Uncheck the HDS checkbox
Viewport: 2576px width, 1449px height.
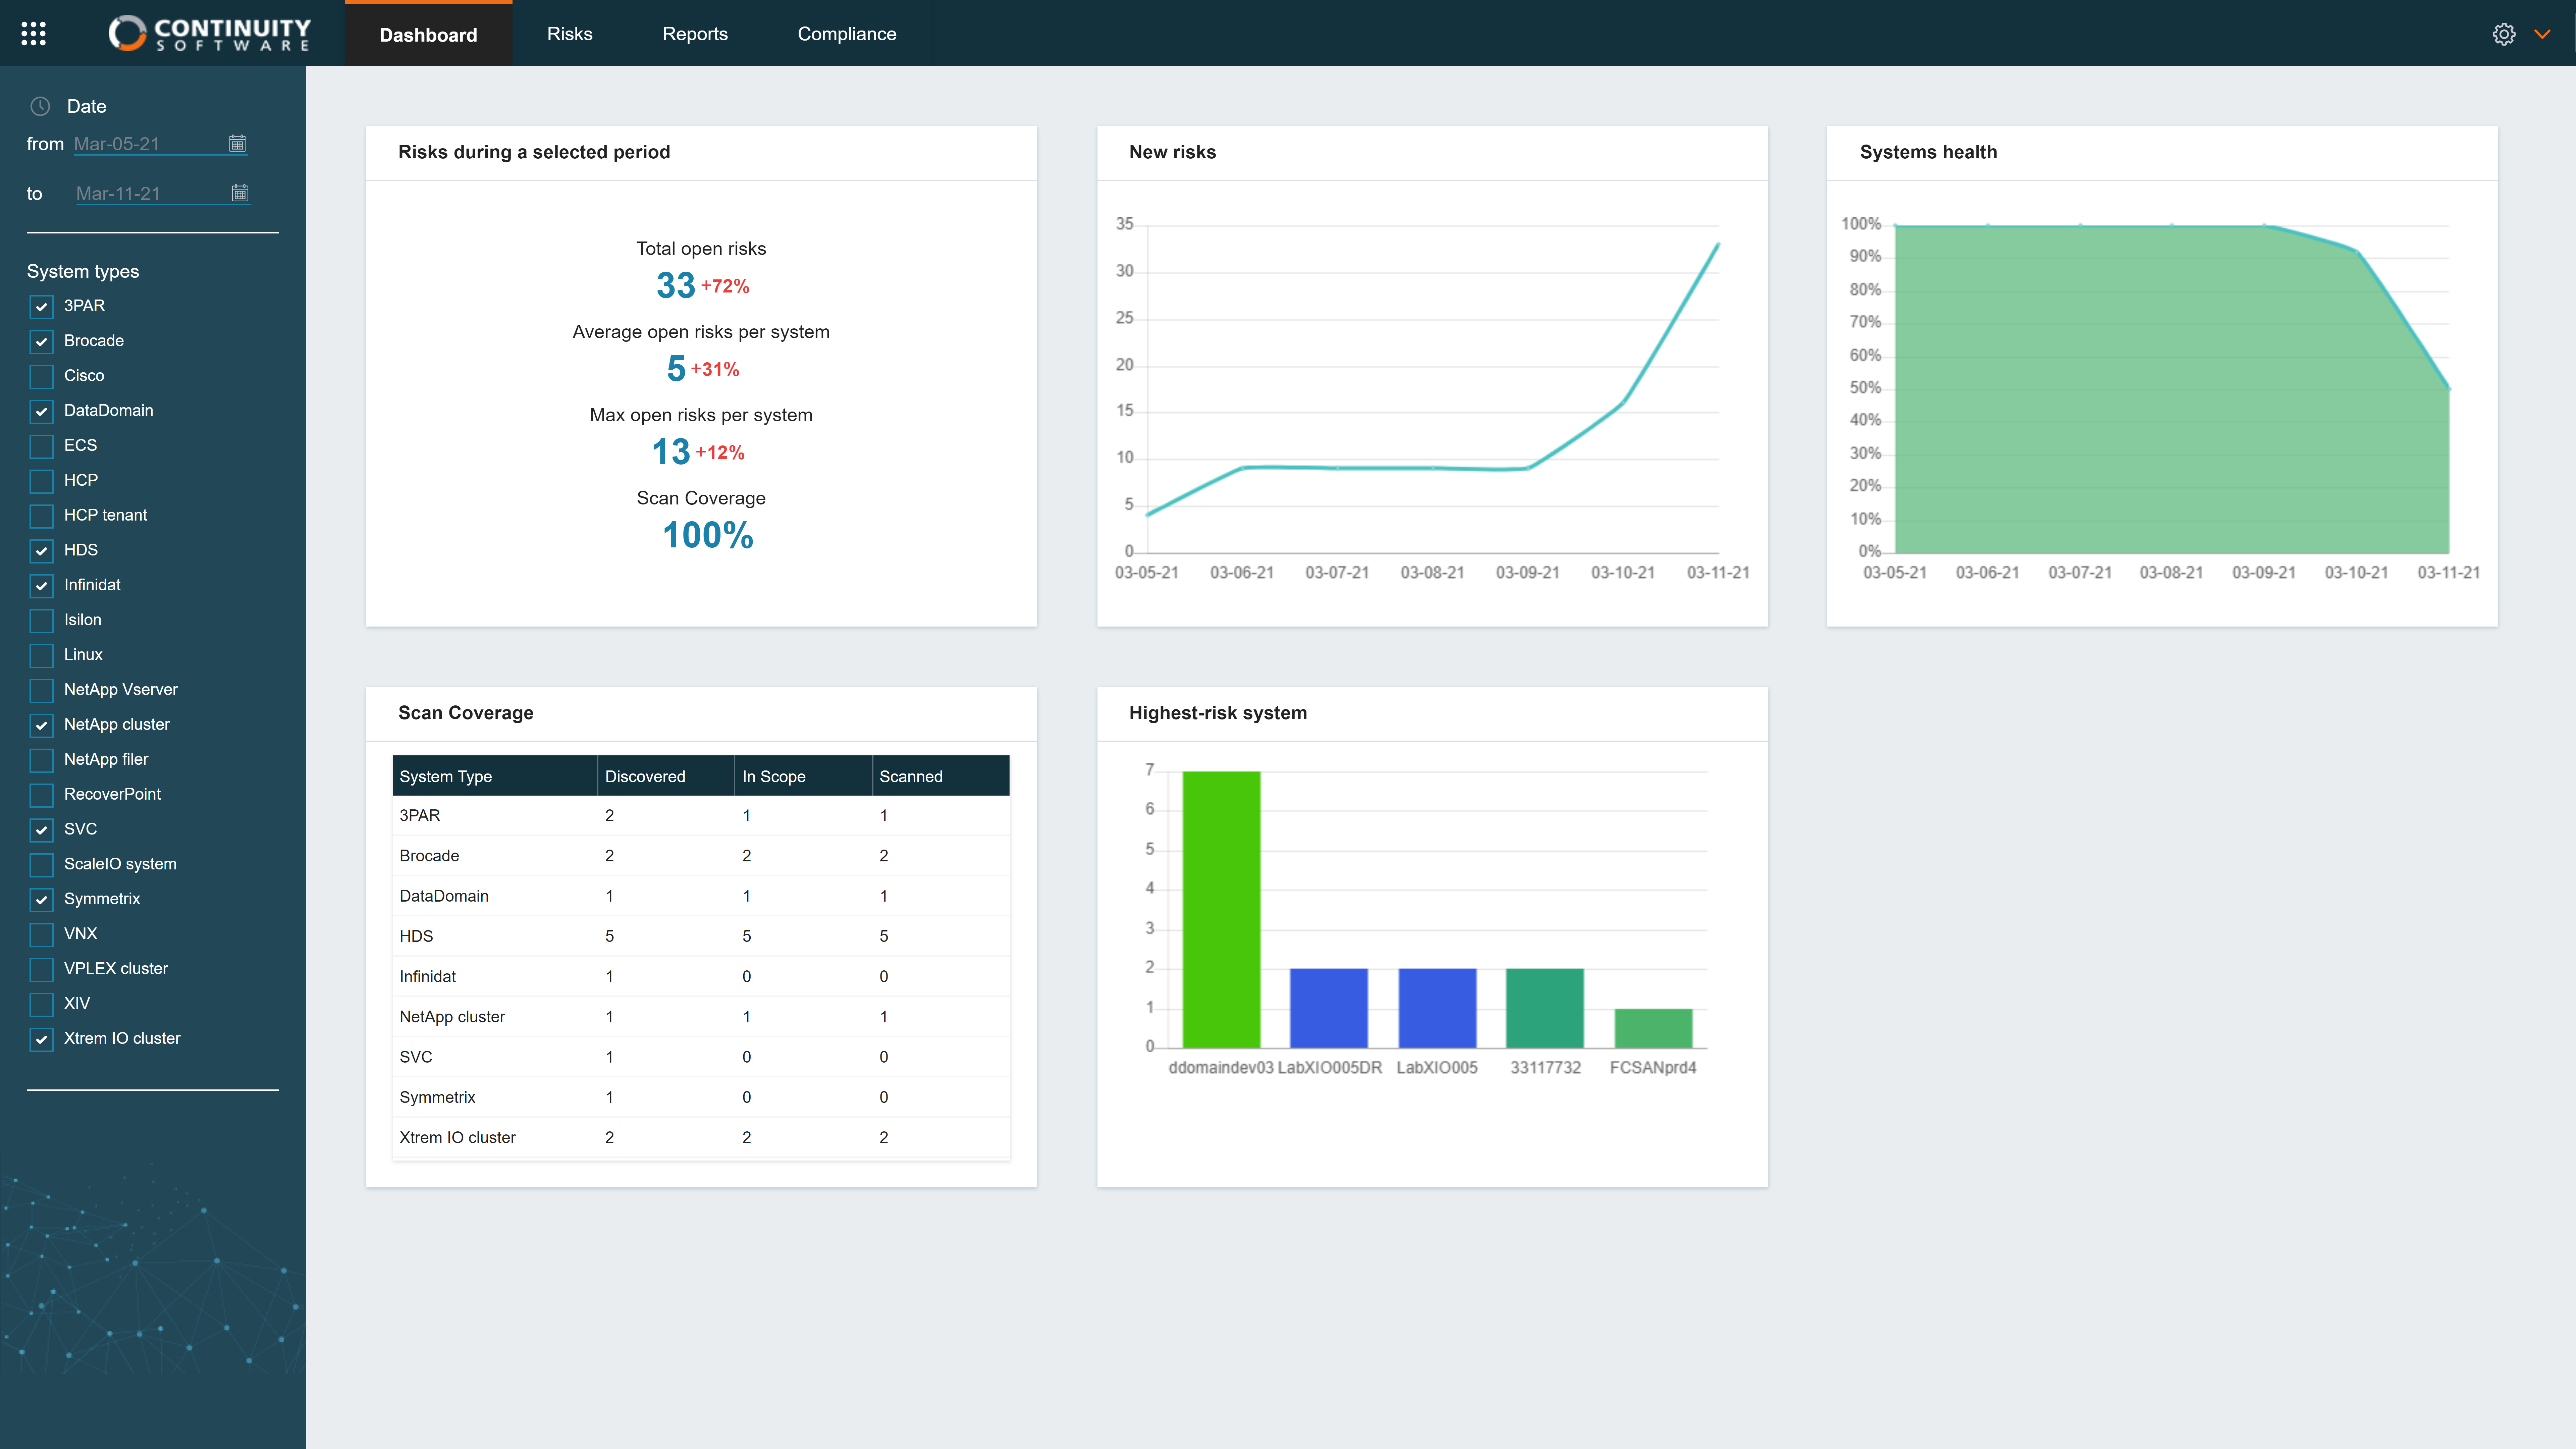pos(41,551)
